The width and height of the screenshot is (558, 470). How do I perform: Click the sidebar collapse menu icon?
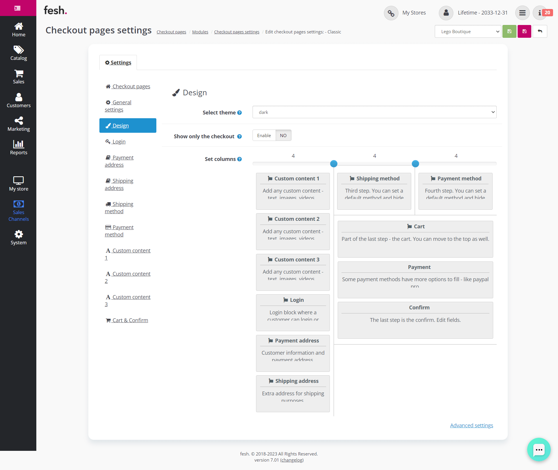click(x=18, y=8)
